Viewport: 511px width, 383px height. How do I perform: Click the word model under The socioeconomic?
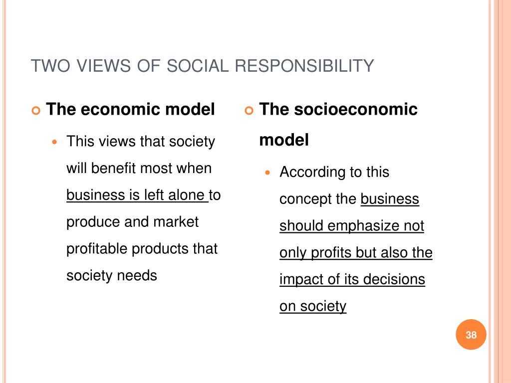[284, 140]
